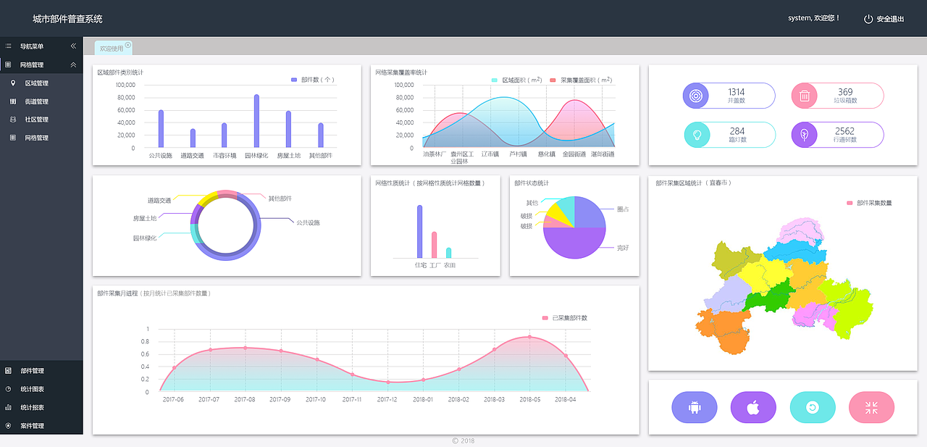Click the 公共设施 donut chart label
This screenshot has height=447, width=927.
pos(308,222)
